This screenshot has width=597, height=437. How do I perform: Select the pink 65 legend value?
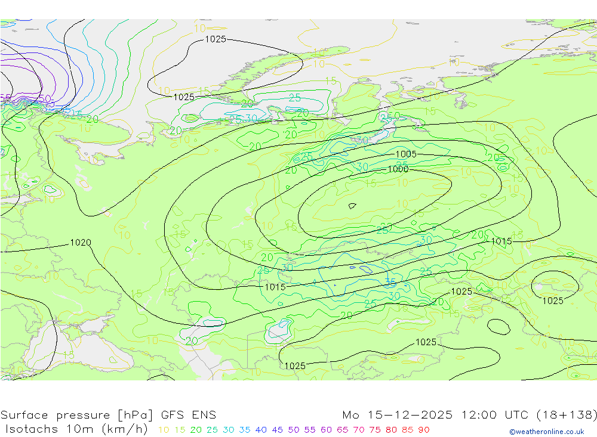[342, 430]
